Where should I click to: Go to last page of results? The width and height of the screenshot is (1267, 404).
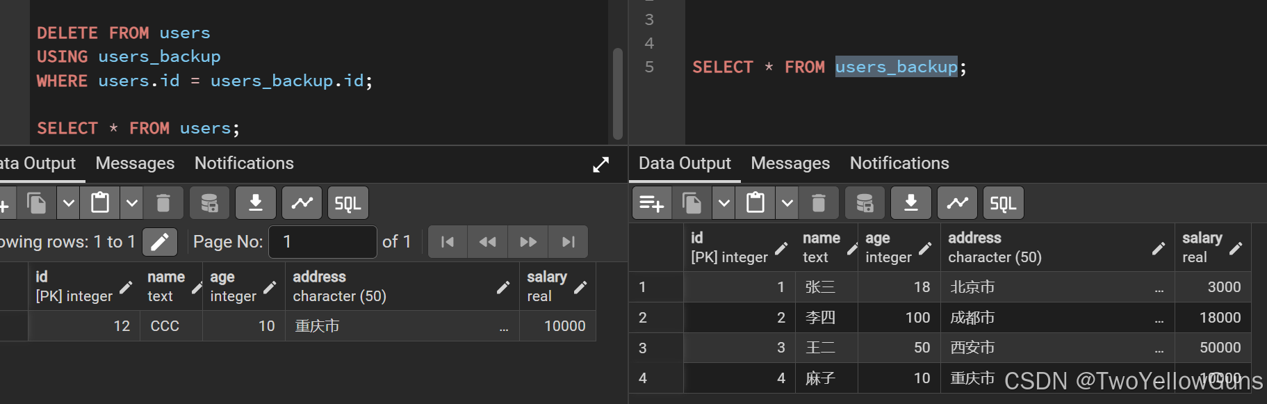click(x=568, y=242)
